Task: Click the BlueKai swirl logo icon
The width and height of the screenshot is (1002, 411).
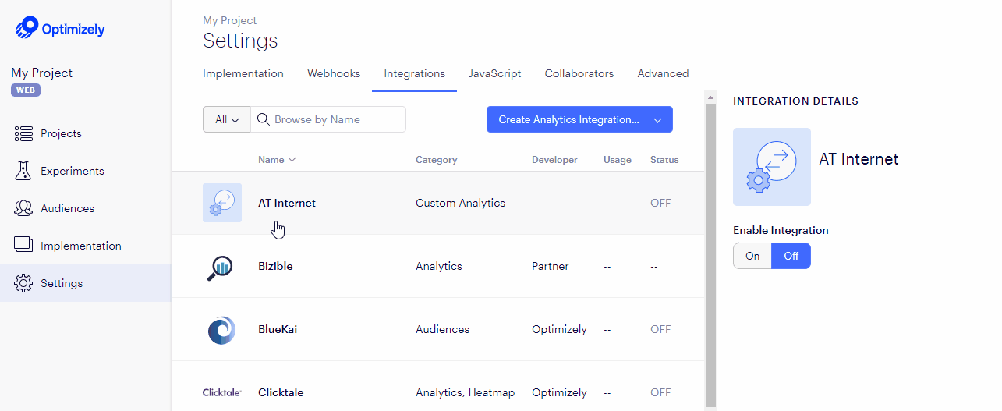Action: coord(221,330)
